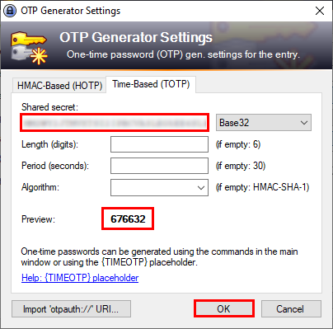Click into the Period (seconds) field
333x329 pixels.
pyautogui.click(x=159, y=166)
